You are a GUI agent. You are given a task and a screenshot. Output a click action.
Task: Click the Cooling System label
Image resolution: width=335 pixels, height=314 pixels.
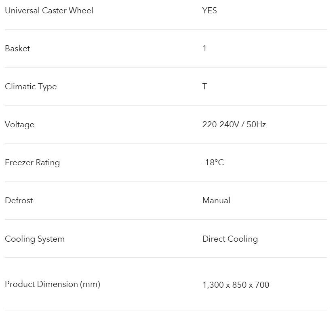35,239
